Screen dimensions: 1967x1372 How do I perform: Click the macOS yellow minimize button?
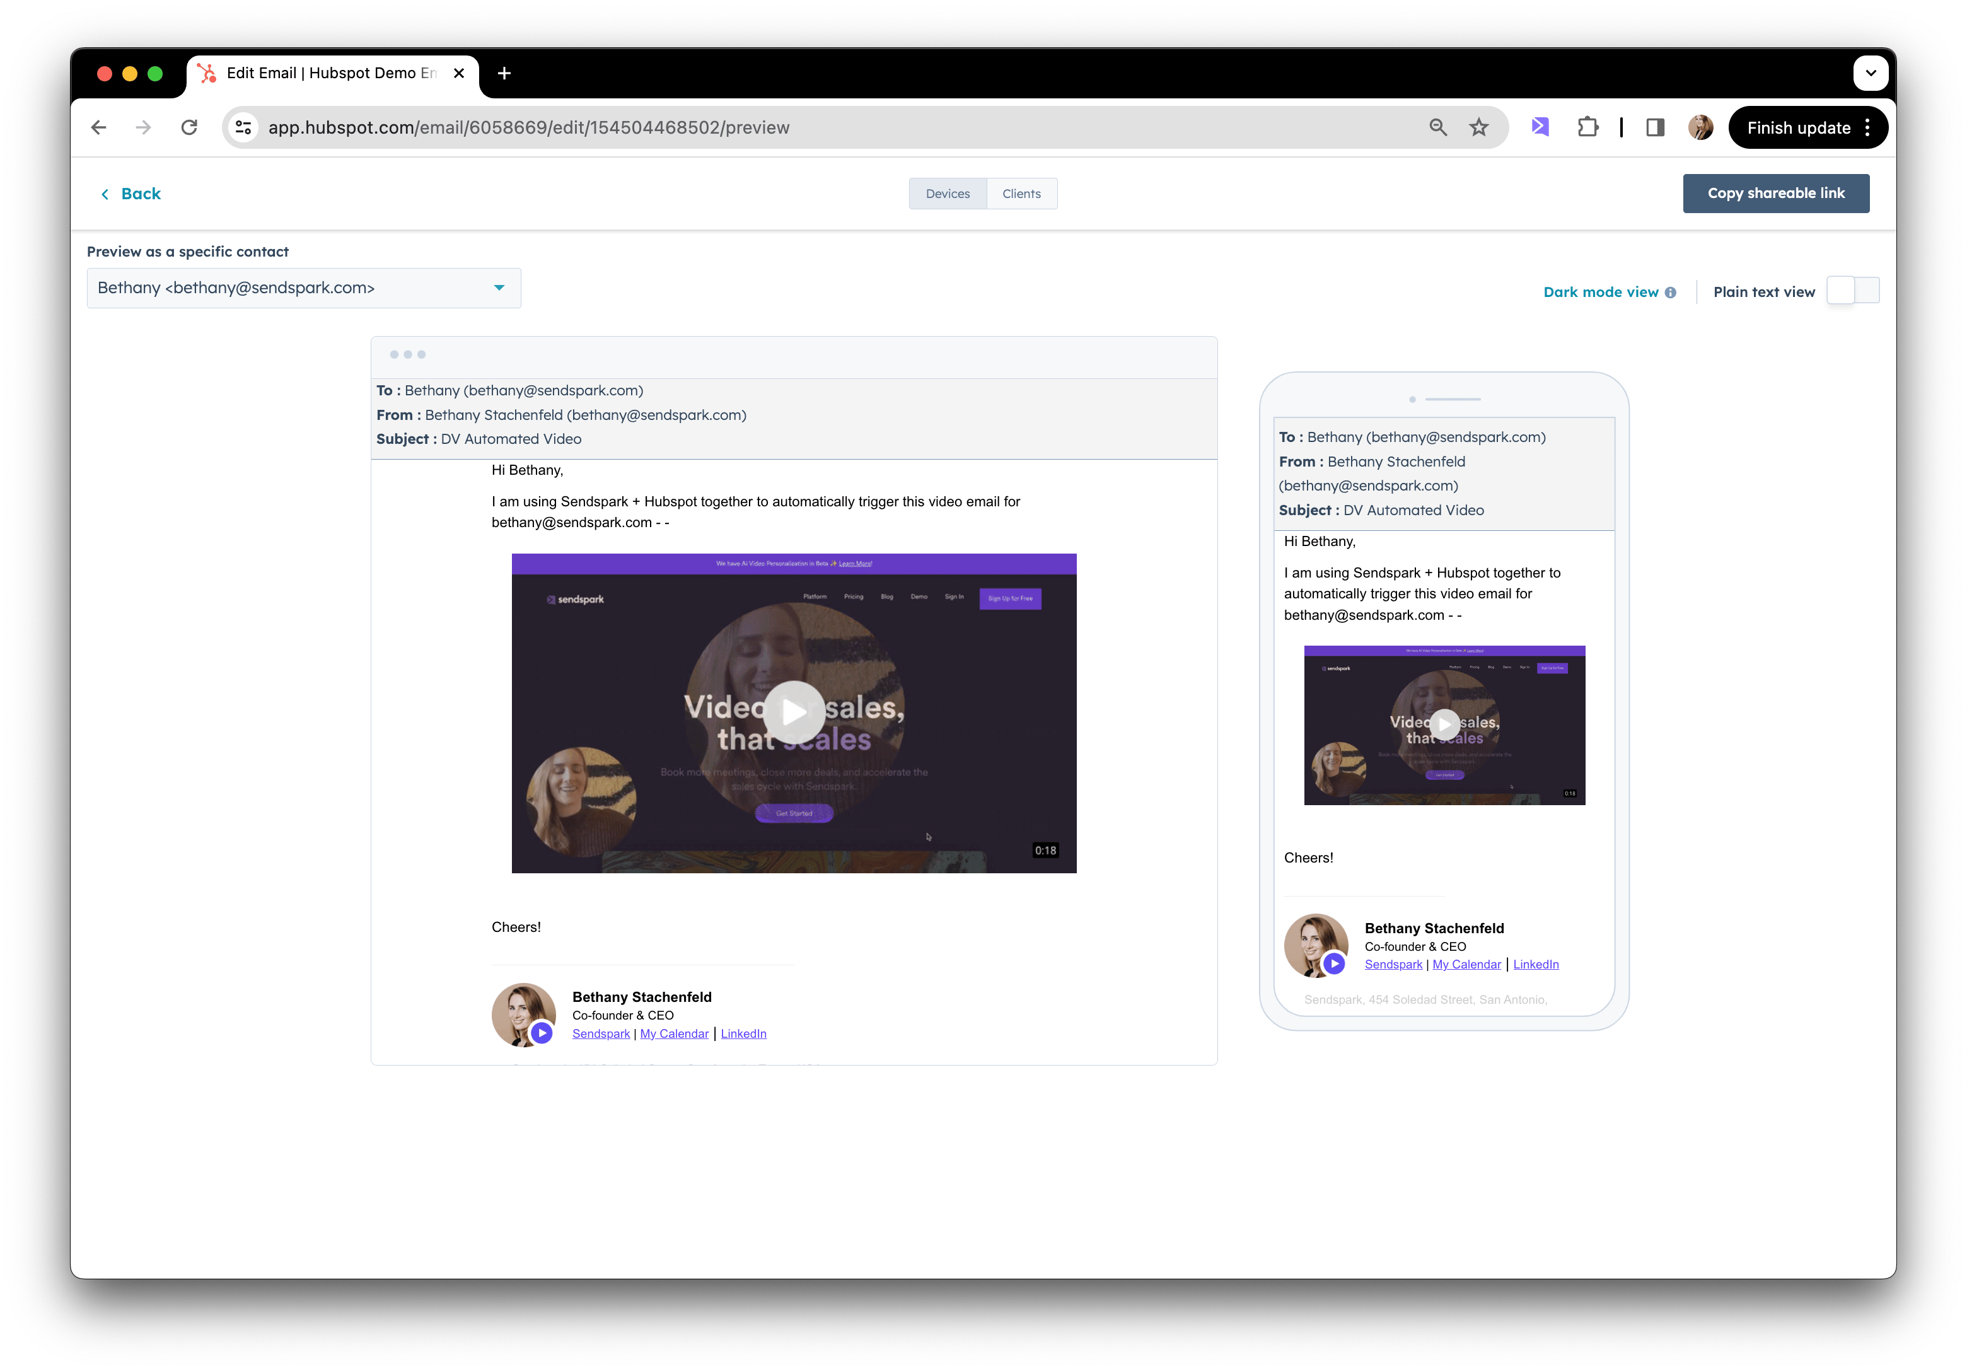(x=131, y=74)
